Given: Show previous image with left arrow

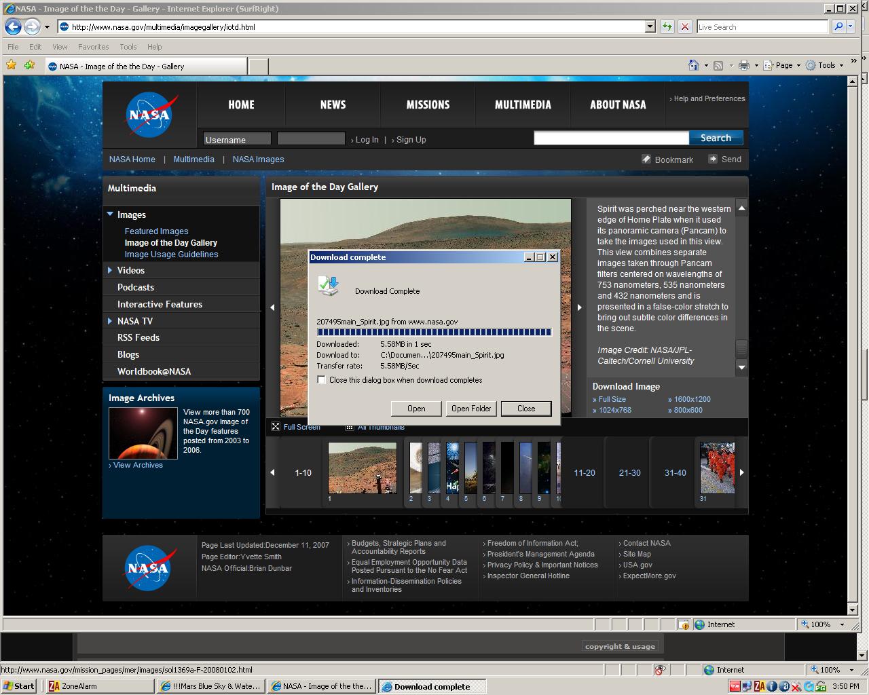Looking at the screenshot, I should 272,307.
